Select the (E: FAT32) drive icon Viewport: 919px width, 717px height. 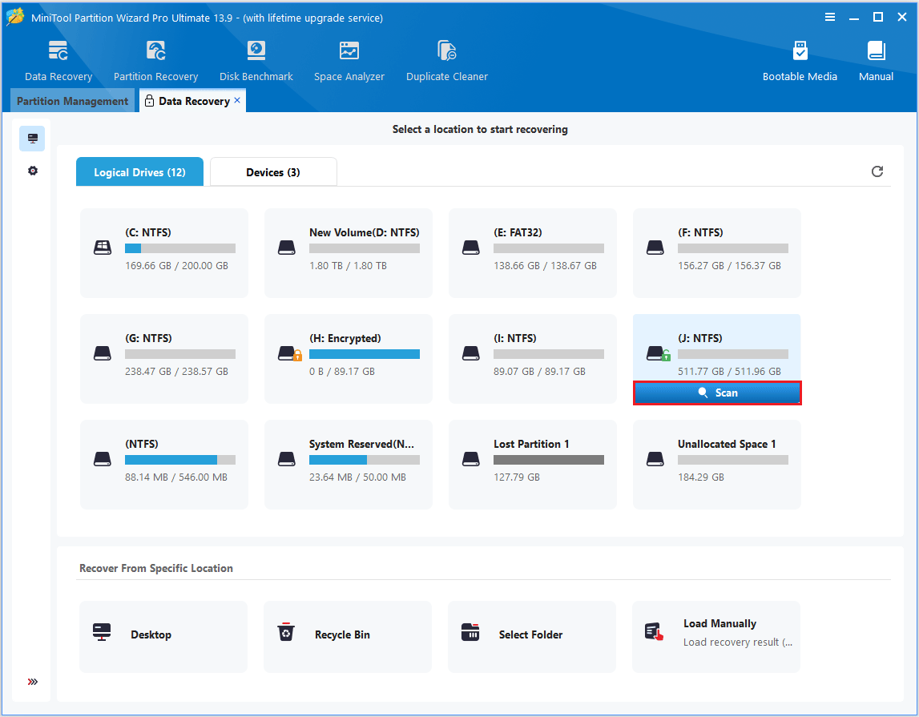pos(470,248)
